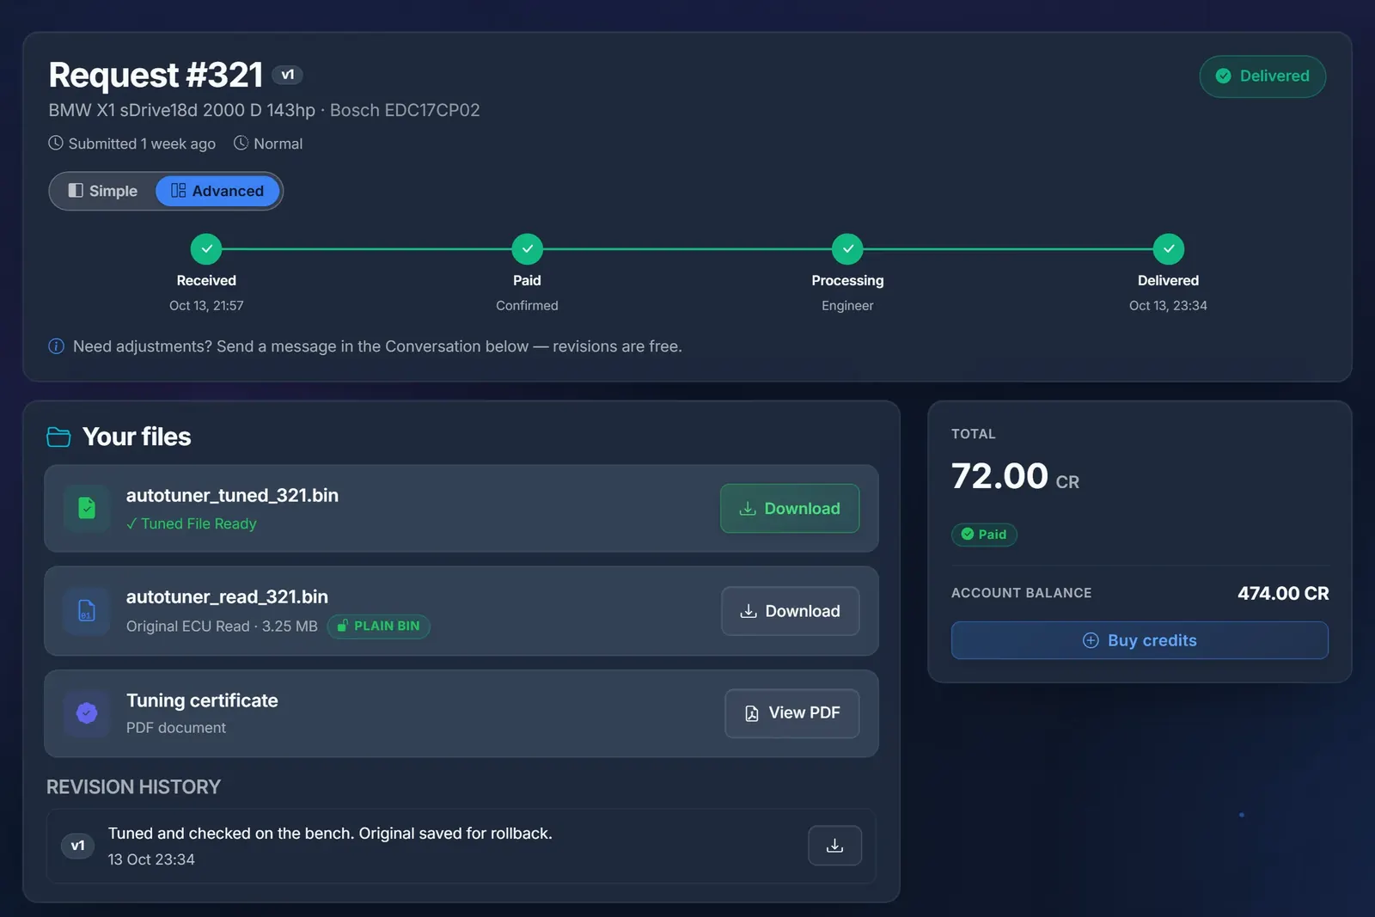Click the clock icon beside Submitted
Image resolution: width=1375 pixels, height=917 pixels.
[56, 143]
